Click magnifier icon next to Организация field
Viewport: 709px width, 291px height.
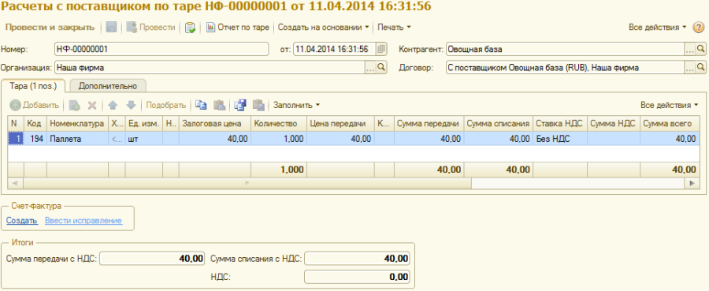click(x=381, y=68)
